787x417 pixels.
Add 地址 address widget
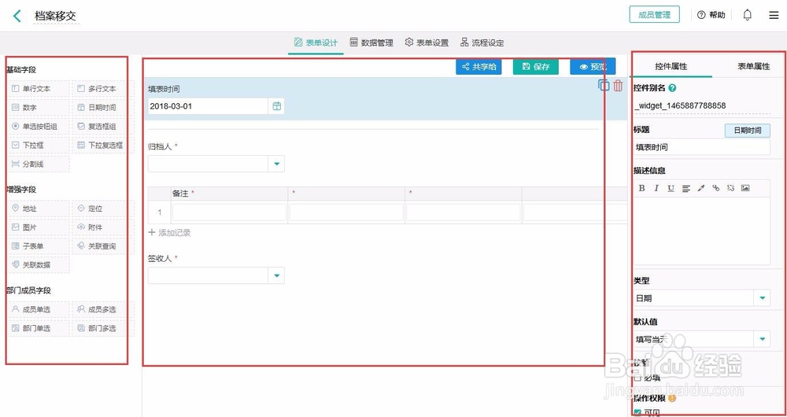point(37,208)
